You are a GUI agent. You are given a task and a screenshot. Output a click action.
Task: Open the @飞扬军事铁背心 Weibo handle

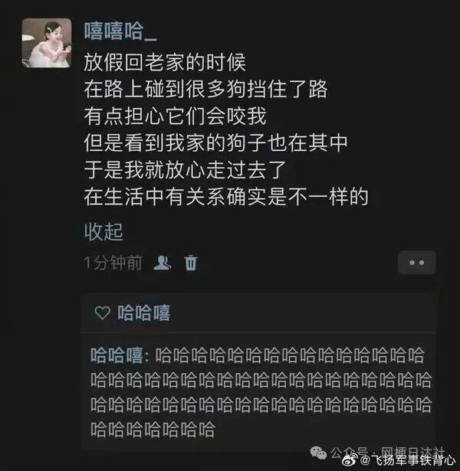408,460
